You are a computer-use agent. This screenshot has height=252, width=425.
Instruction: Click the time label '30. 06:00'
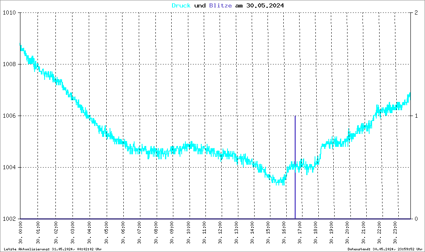tap(123, 233)
